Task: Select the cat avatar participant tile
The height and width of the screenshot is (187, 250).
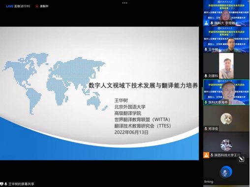Action: pos(226,119)
